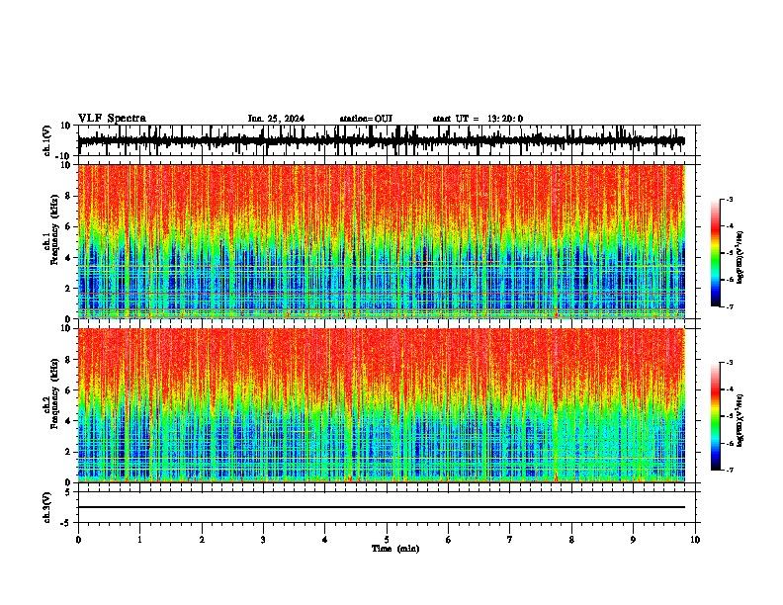Click the "5" tick on the time axis

tap(387, 540)
